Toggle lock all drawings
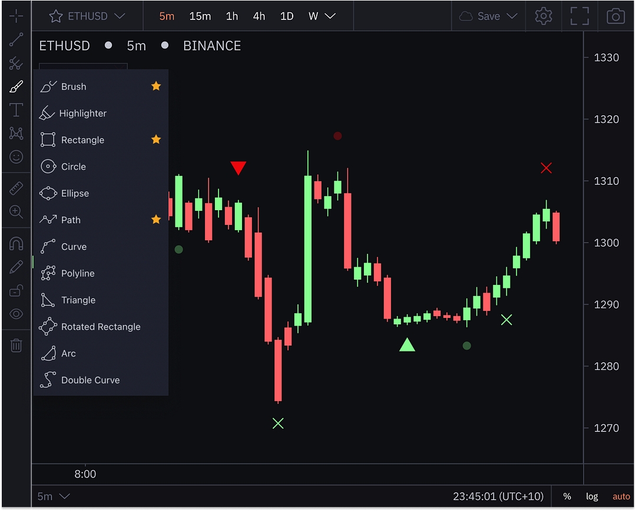 click(16, 290)
